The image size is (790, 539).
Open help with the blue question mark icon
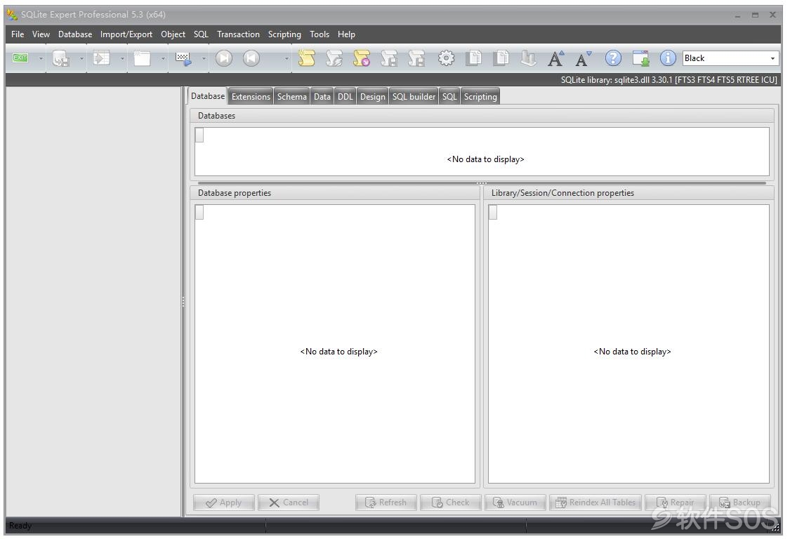pyautogui.click(x=612, y=58)
